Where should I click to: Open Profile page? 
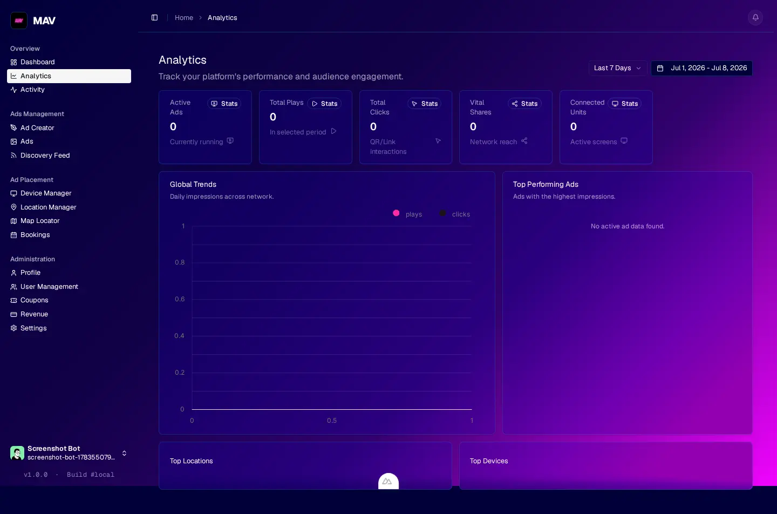[x=69, y=273]
